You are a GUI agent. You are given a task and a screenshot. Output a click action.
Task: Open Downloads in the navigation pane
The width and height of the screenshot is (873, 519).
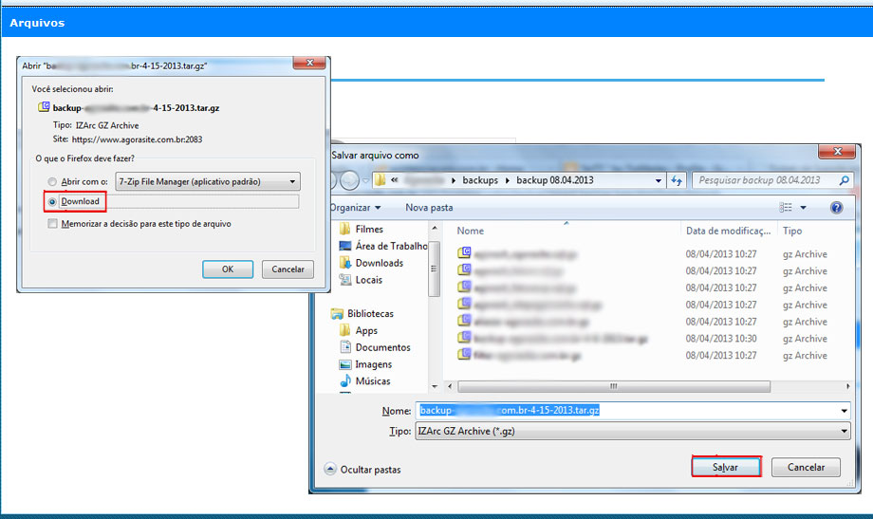[380, 263]
